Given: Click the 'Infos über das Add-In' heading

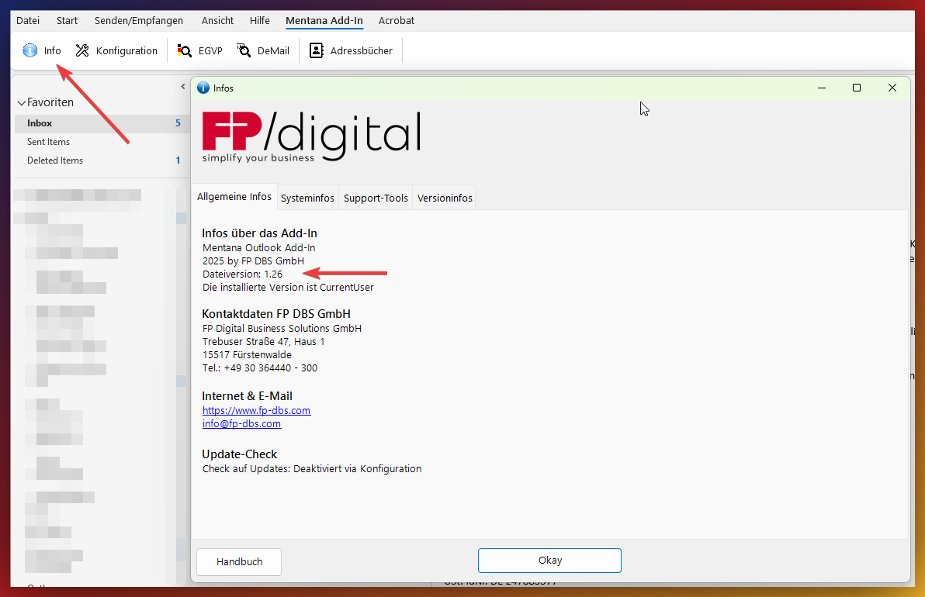Looking at the screenshot, I should [x=259, y=233].
